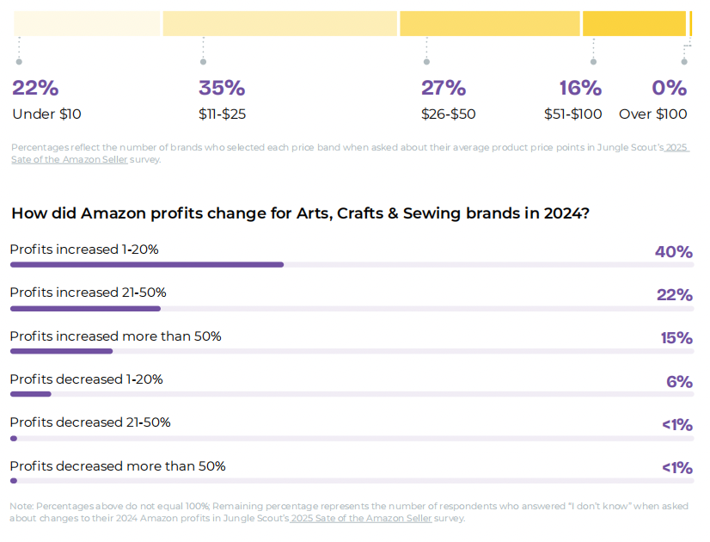This screenshot has width=710, height=542.
Task: Click the marker dot above 16%
Action: tap(593, 62)
